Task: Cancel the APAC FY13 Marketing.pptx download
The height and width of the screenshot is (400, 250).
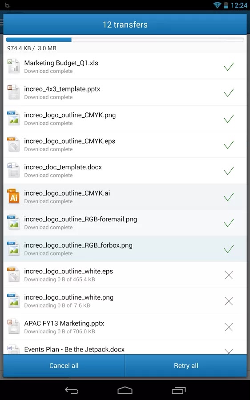Action: 229,327
